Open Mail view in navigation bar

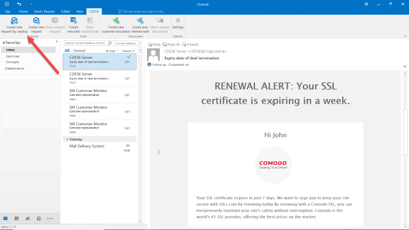click(6, 218)
